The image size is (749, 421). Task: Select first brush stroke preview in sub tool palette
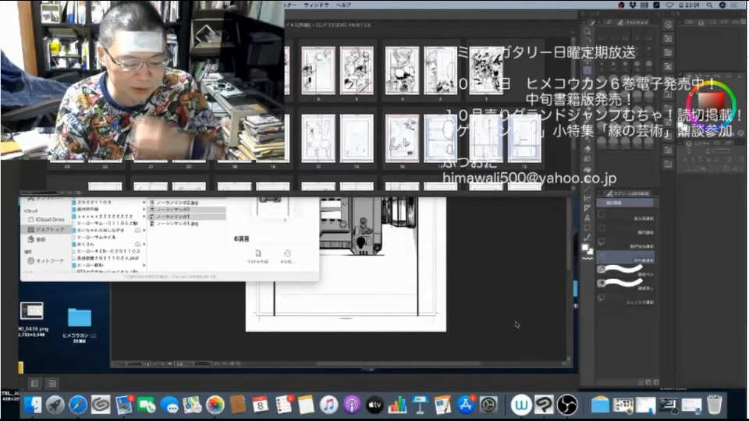pyautogui.click(x=626, y=269)
